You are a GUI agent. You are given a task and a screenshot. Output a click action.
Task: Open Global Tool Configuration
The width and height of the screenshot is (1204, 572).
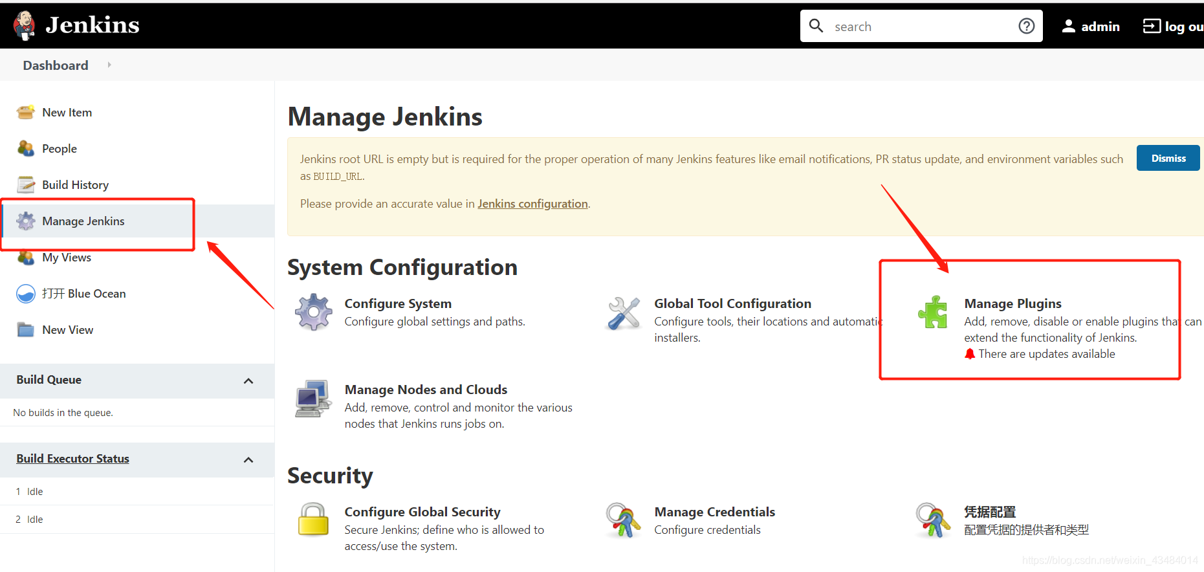(x=732, y=303)
